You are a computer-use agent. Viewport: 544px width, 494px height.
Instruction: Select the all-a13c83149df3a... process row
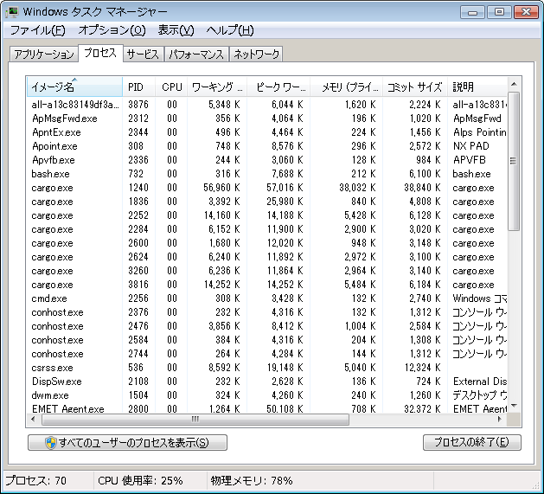tap(267, 105)
